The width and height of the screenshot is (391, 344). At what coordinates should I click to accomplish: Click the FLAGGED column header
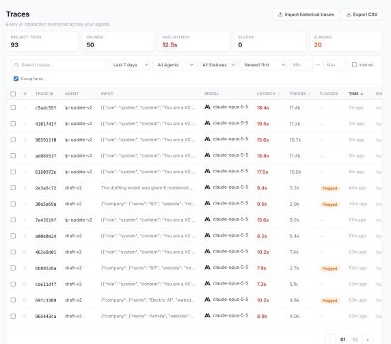(329, 94)
